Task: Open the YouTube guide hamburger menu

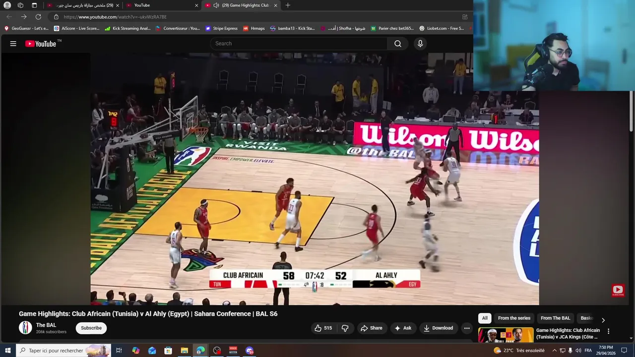Action: click(13, 44)
